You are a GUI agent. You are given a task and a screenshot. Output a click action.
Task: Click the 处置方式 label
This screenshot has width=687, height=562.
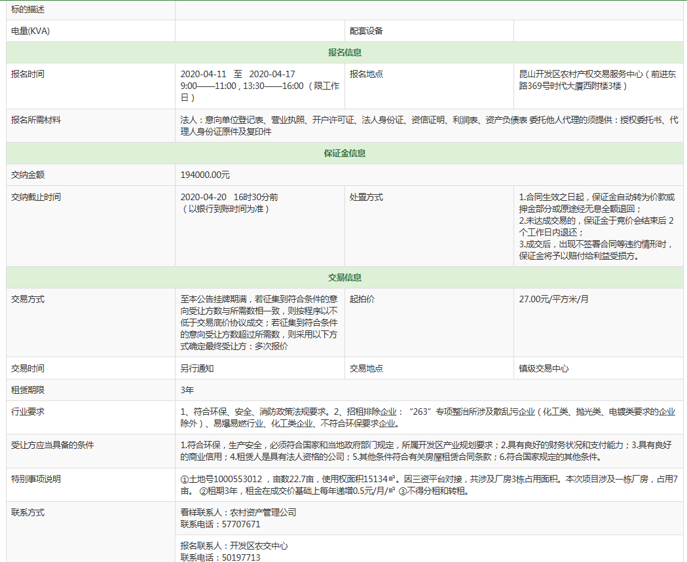coord(366,197)
